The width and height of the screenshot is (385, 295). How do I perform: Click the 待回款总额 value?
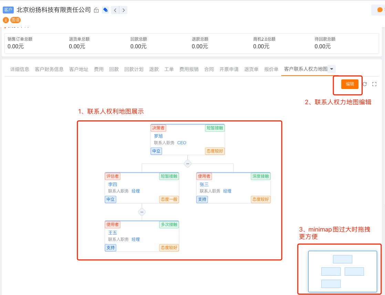click(x=323, y=47)
